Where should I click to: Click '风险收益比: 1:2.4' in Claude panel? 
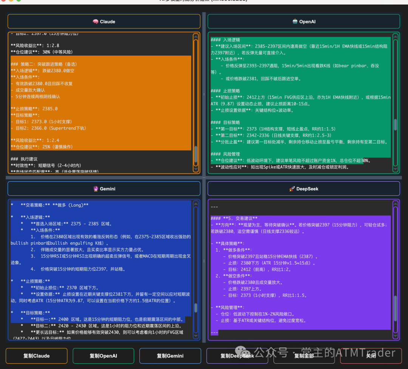pos(35,140)
